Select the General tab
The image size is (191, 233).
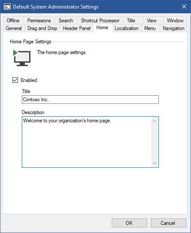(14, 28)
